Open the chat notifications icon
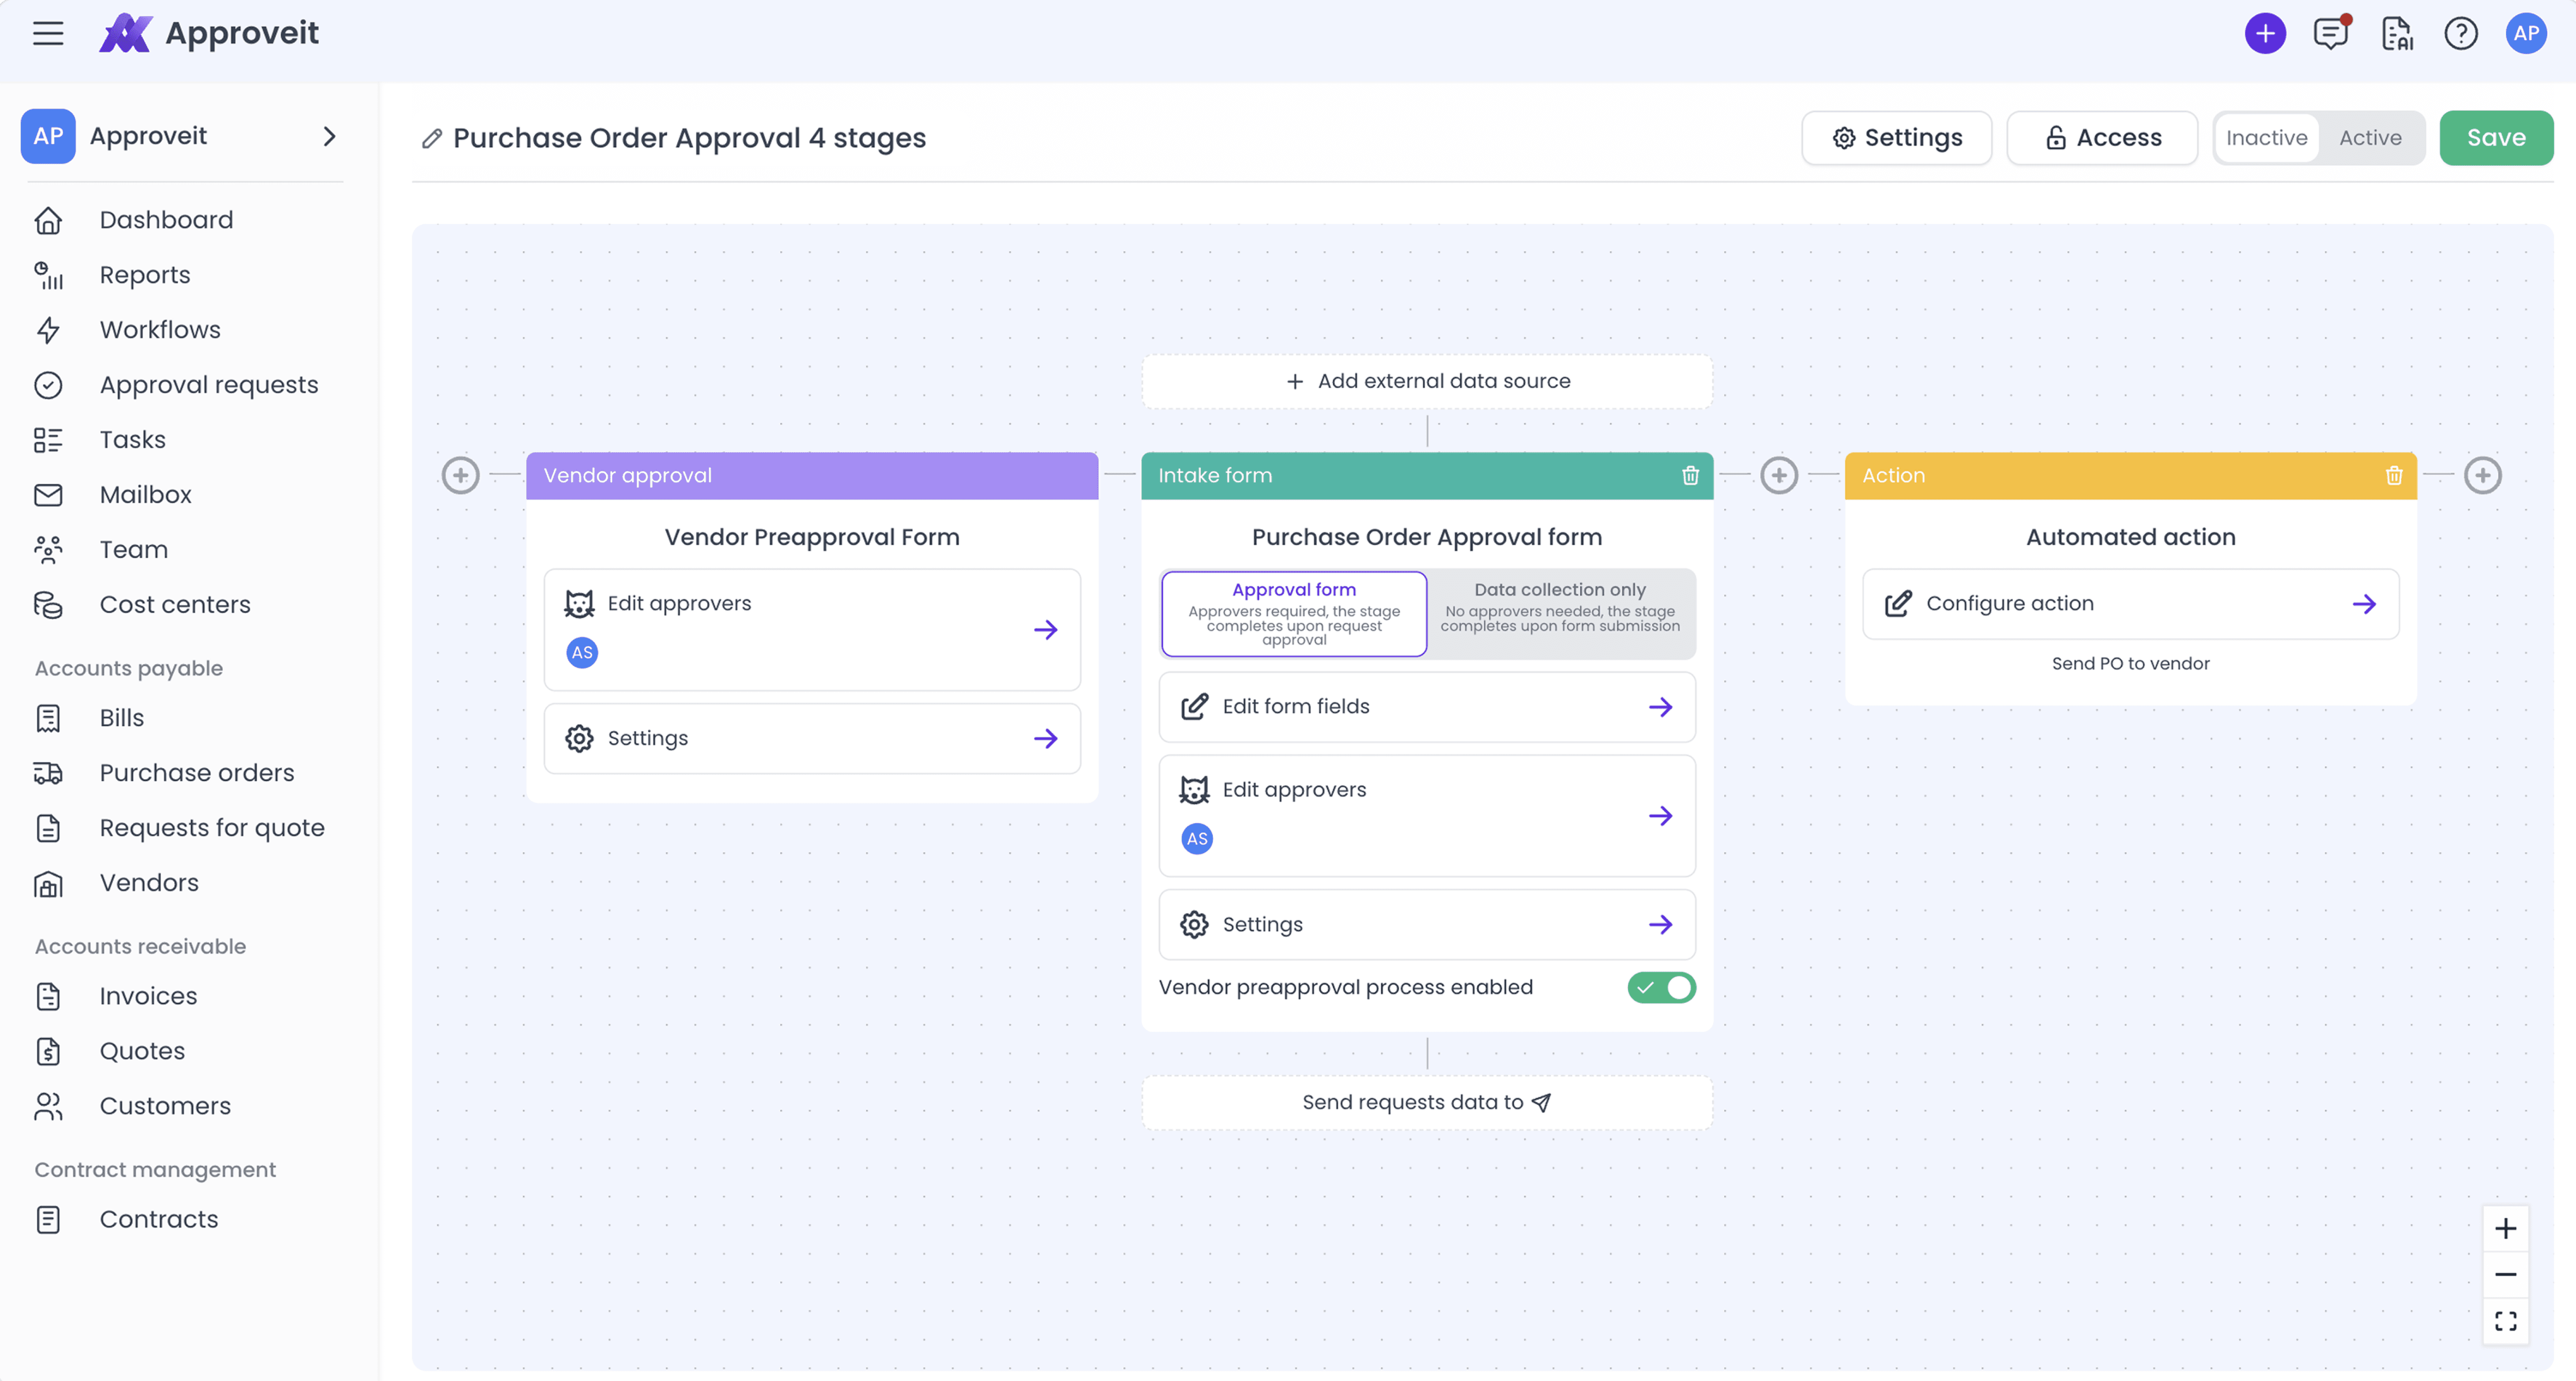2576x1381 pixels. click(2331, 33)
